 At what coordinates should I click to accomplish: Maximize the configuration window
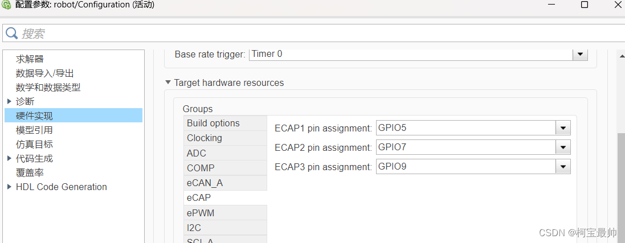click(x=584, y=5)
